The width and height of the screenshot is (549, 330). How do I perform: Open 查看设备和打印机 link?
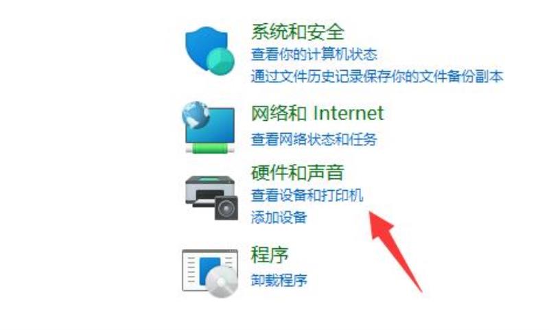[307, 196]
